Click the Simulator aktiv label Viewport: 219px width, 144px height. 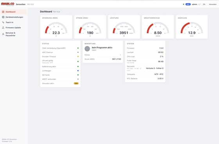(x=48, y=83)
